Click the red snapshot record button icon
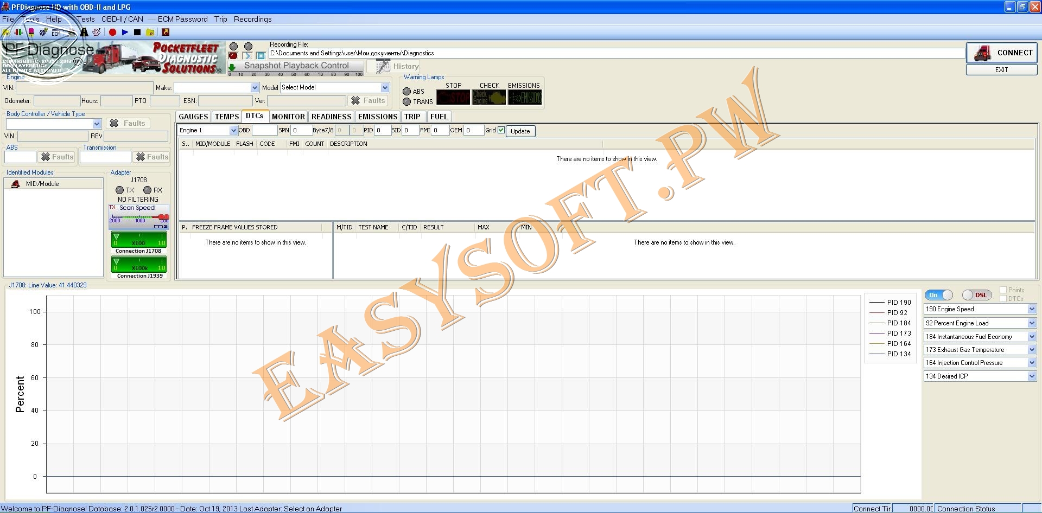 click(x=233, y=55)
